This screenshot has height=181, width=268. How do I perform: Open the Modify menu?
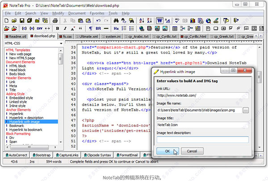coord(58,13)
